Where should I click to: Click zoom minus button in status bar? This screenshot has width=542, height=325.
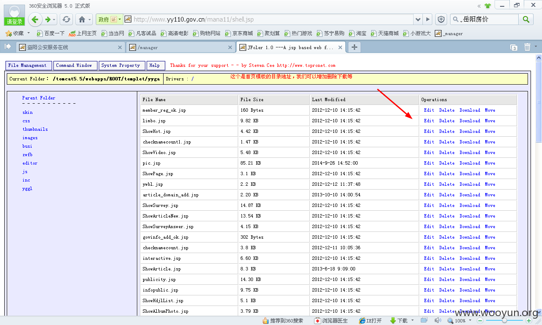(x=480, y=321)
